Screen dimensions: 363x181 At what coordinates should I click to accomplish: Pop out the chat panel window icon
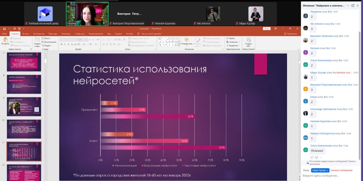click(x=353, y=5)
